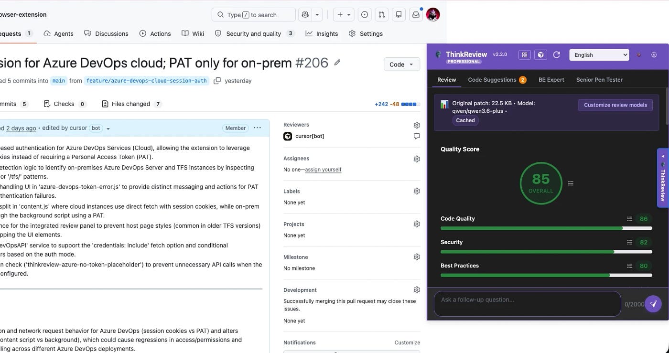Change the language from the English dropdown

pyautogui.click(x=599, y=54)
